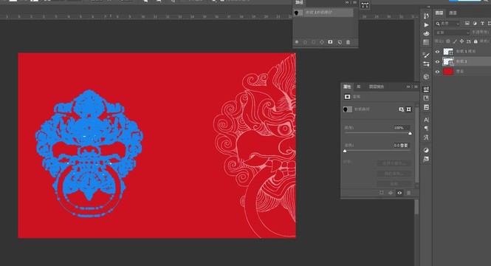Viewport: 491px width, 266px height.
Task: Click the Properties panel vertical scrollbar
Action: [x=416, y=144]
